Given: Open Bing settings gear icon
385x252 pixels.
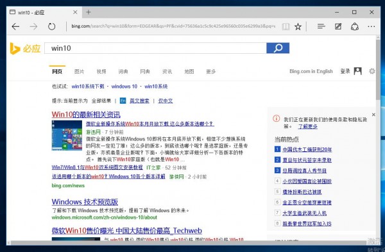Looking at the screenshot, I should click(372, 71).
